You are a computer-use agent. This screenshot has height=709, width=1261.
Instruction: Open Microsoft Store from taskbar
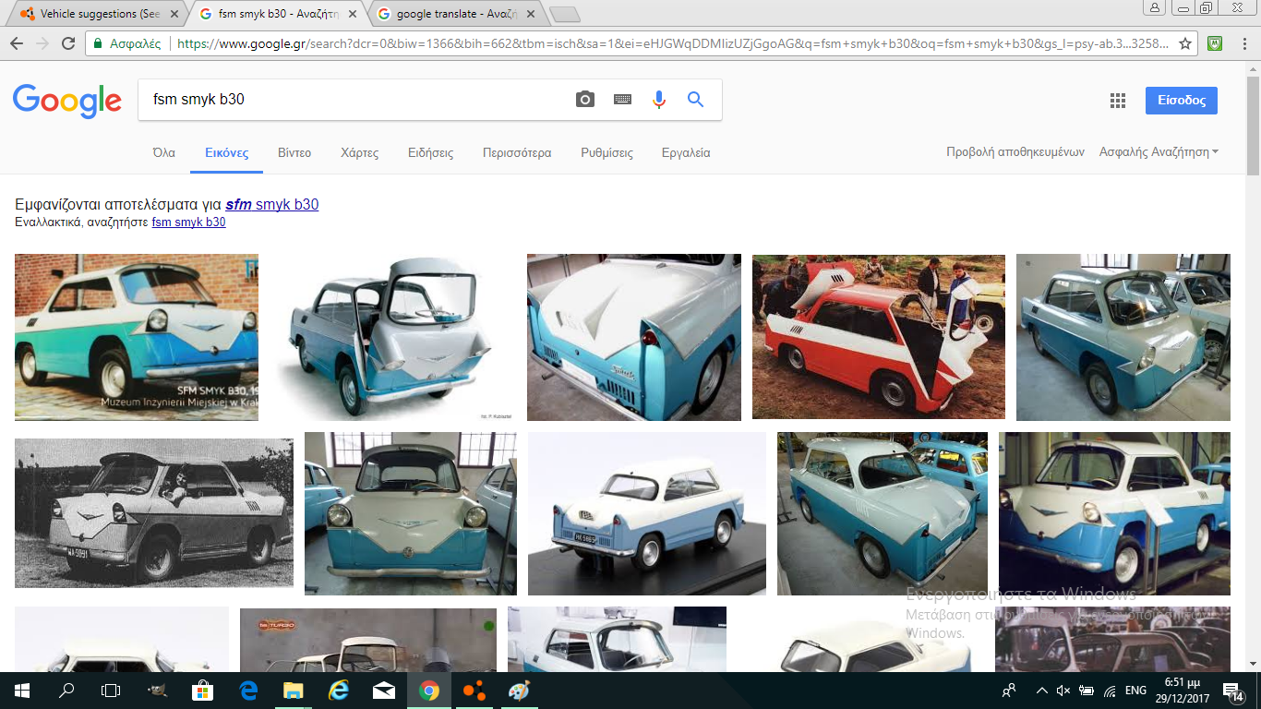(x=202, y=690)
